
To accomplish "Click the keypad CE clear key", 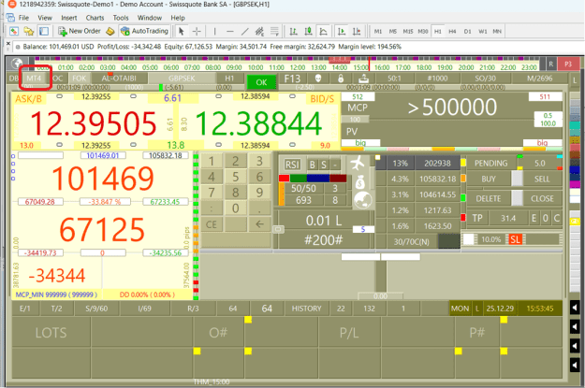I will (x=212, y=224).
